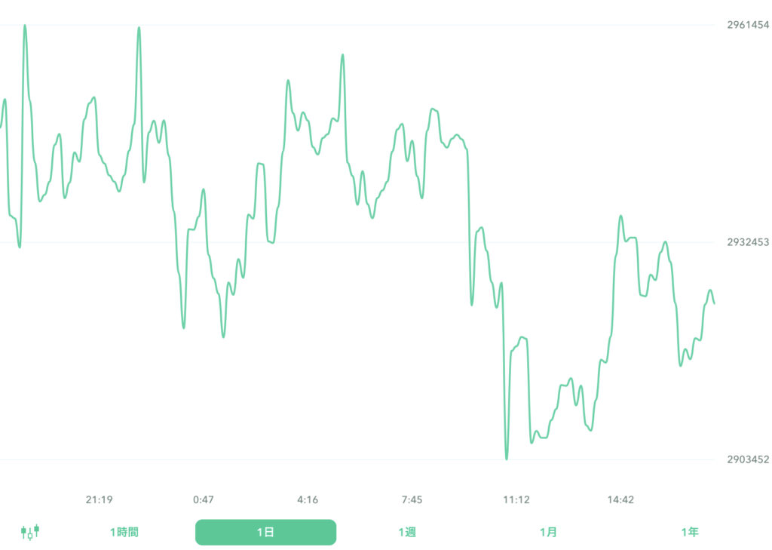The image size is (772, 550).
Task: Click the 2932453 price label
Action: [746, 241]
